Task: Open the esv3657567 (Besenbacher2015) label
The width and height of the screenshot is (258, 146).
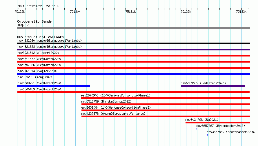Action: coord(221,126)
